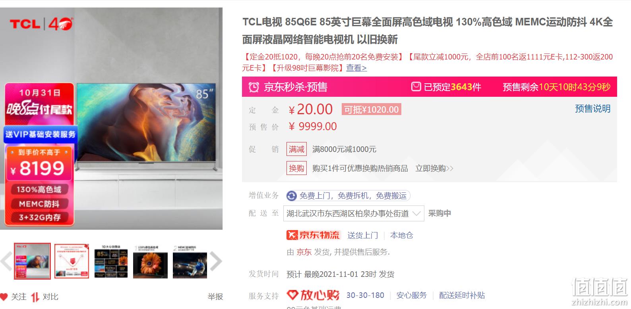Click the 京东物流 logistics logo
This screenshot has height=309, width=631.
313,235
